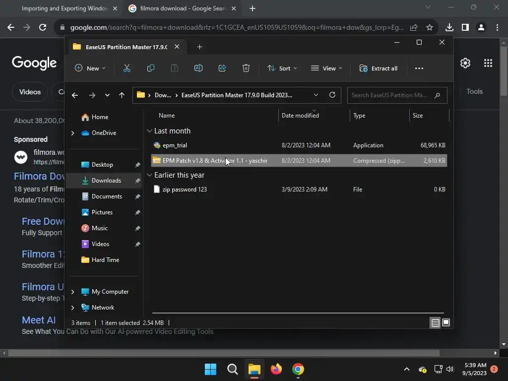
Task: Switch to details view icon in status bar
Action: (x=436, y=322)
